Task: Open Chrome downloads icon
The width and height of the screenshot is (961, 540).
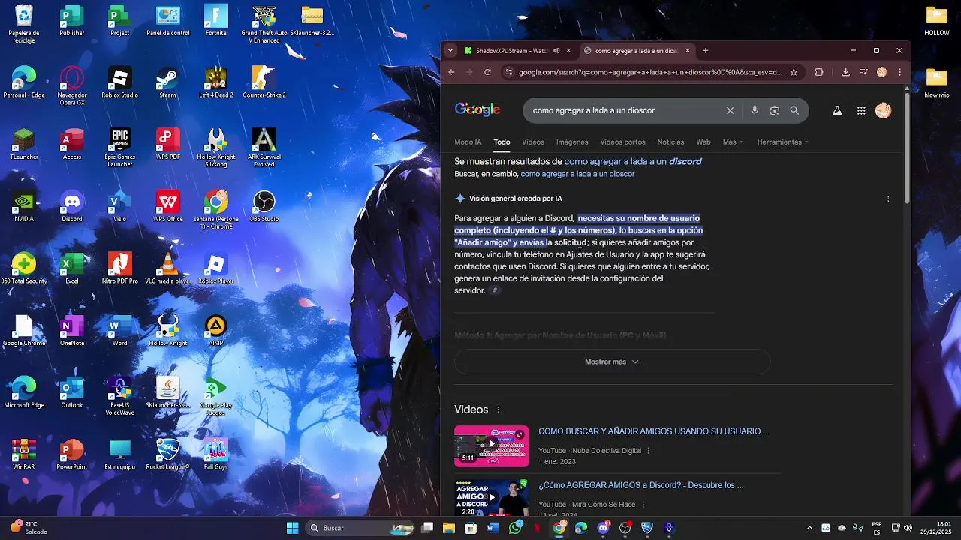Action: (x=845, y=72)
